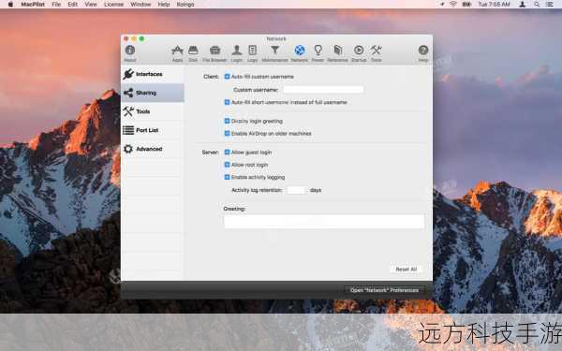The width and height of the screenshot is (562, 351).
Task: Close the Network window
Action: point(126,38)
